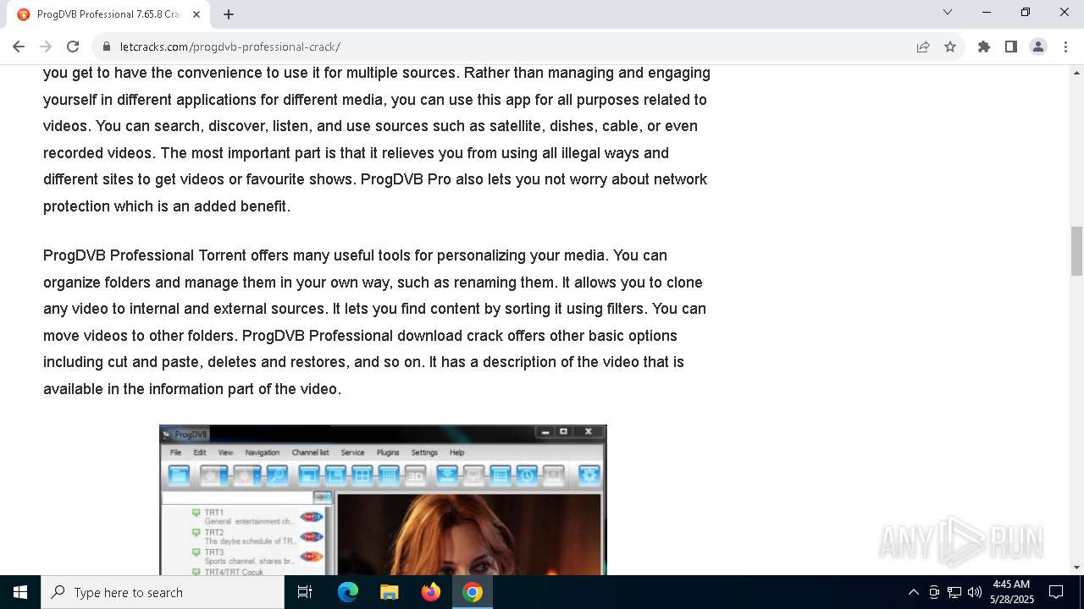Click Settings menu in ProgDVB screenshot
This screenshot has height=609, width=1084.
point(424,453)
